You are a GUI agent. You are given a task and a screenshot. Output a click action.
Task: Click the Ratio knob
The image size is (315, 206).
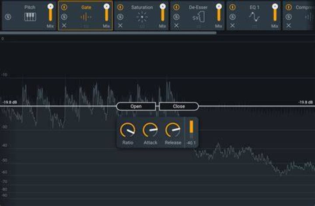click(128, 130)
